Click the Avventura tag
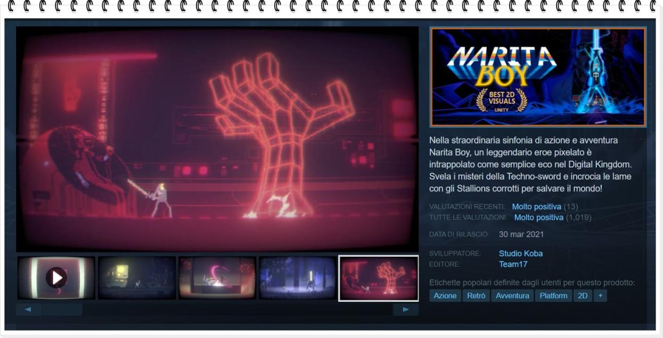The height and width of the screenshot is (338, 663). [512, 295]
